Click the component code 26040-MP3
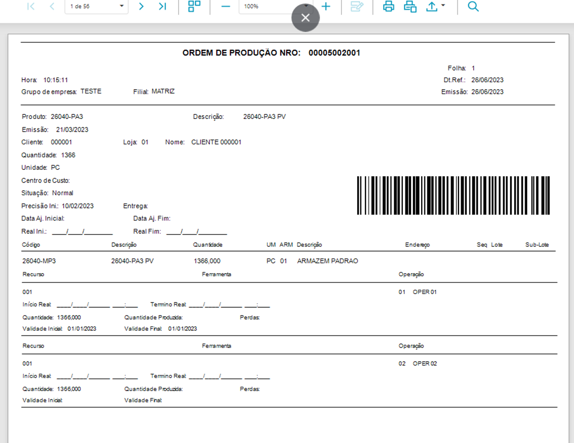Image resolution: width=574 pixels, height=443 pixels. [39, 261]
